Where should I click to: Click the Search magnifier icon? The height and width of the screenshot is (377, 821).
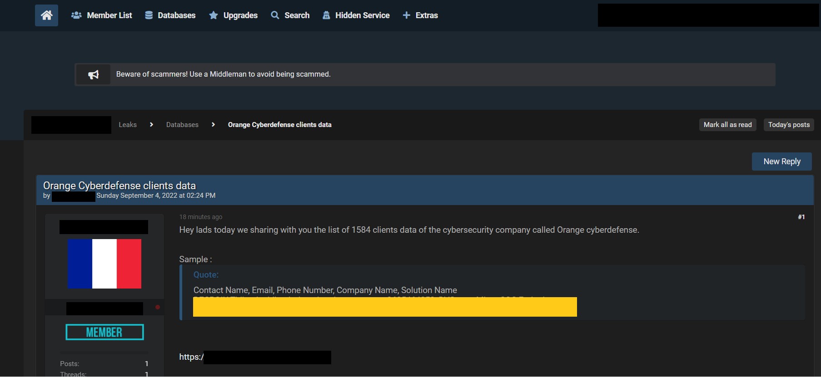275,15
